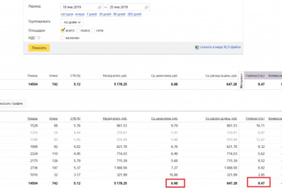Click the depth value 8.92
The width and height of the screenshot is (282, 188).
coord(261,168)
